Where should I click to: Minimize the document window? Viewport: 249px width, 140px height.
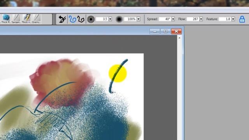point(154,31)
